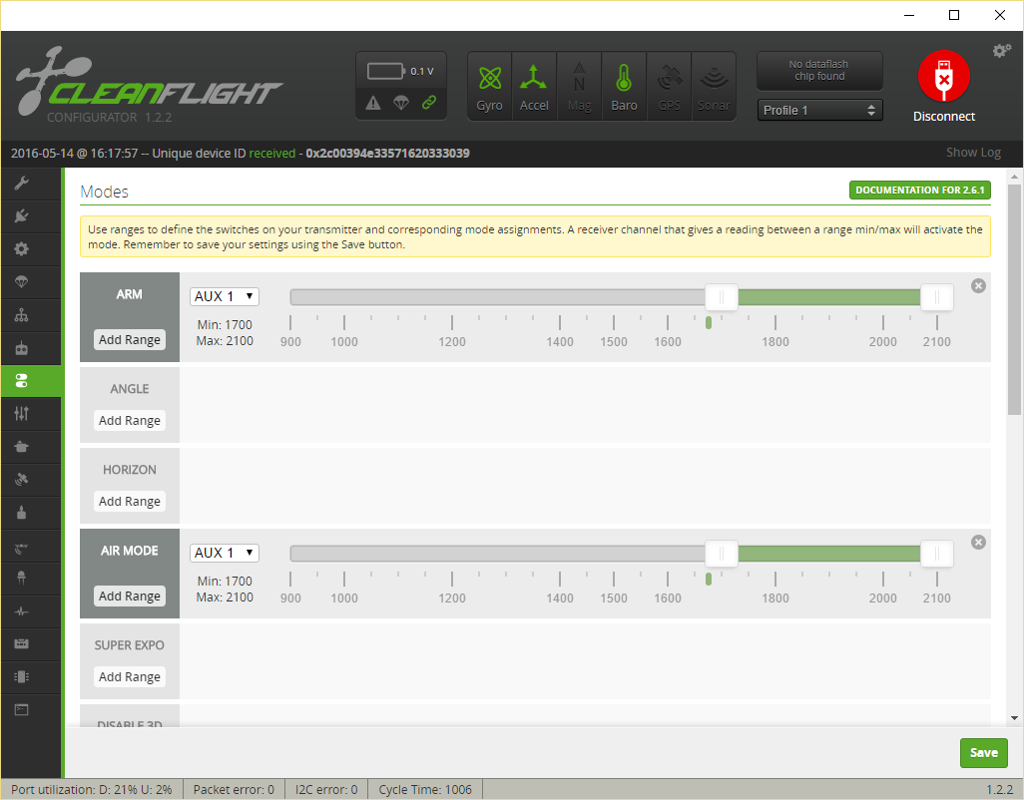Open the Profile 1 dropdown
Viewport: 1024px width, 800px height.
click(819, 111)
